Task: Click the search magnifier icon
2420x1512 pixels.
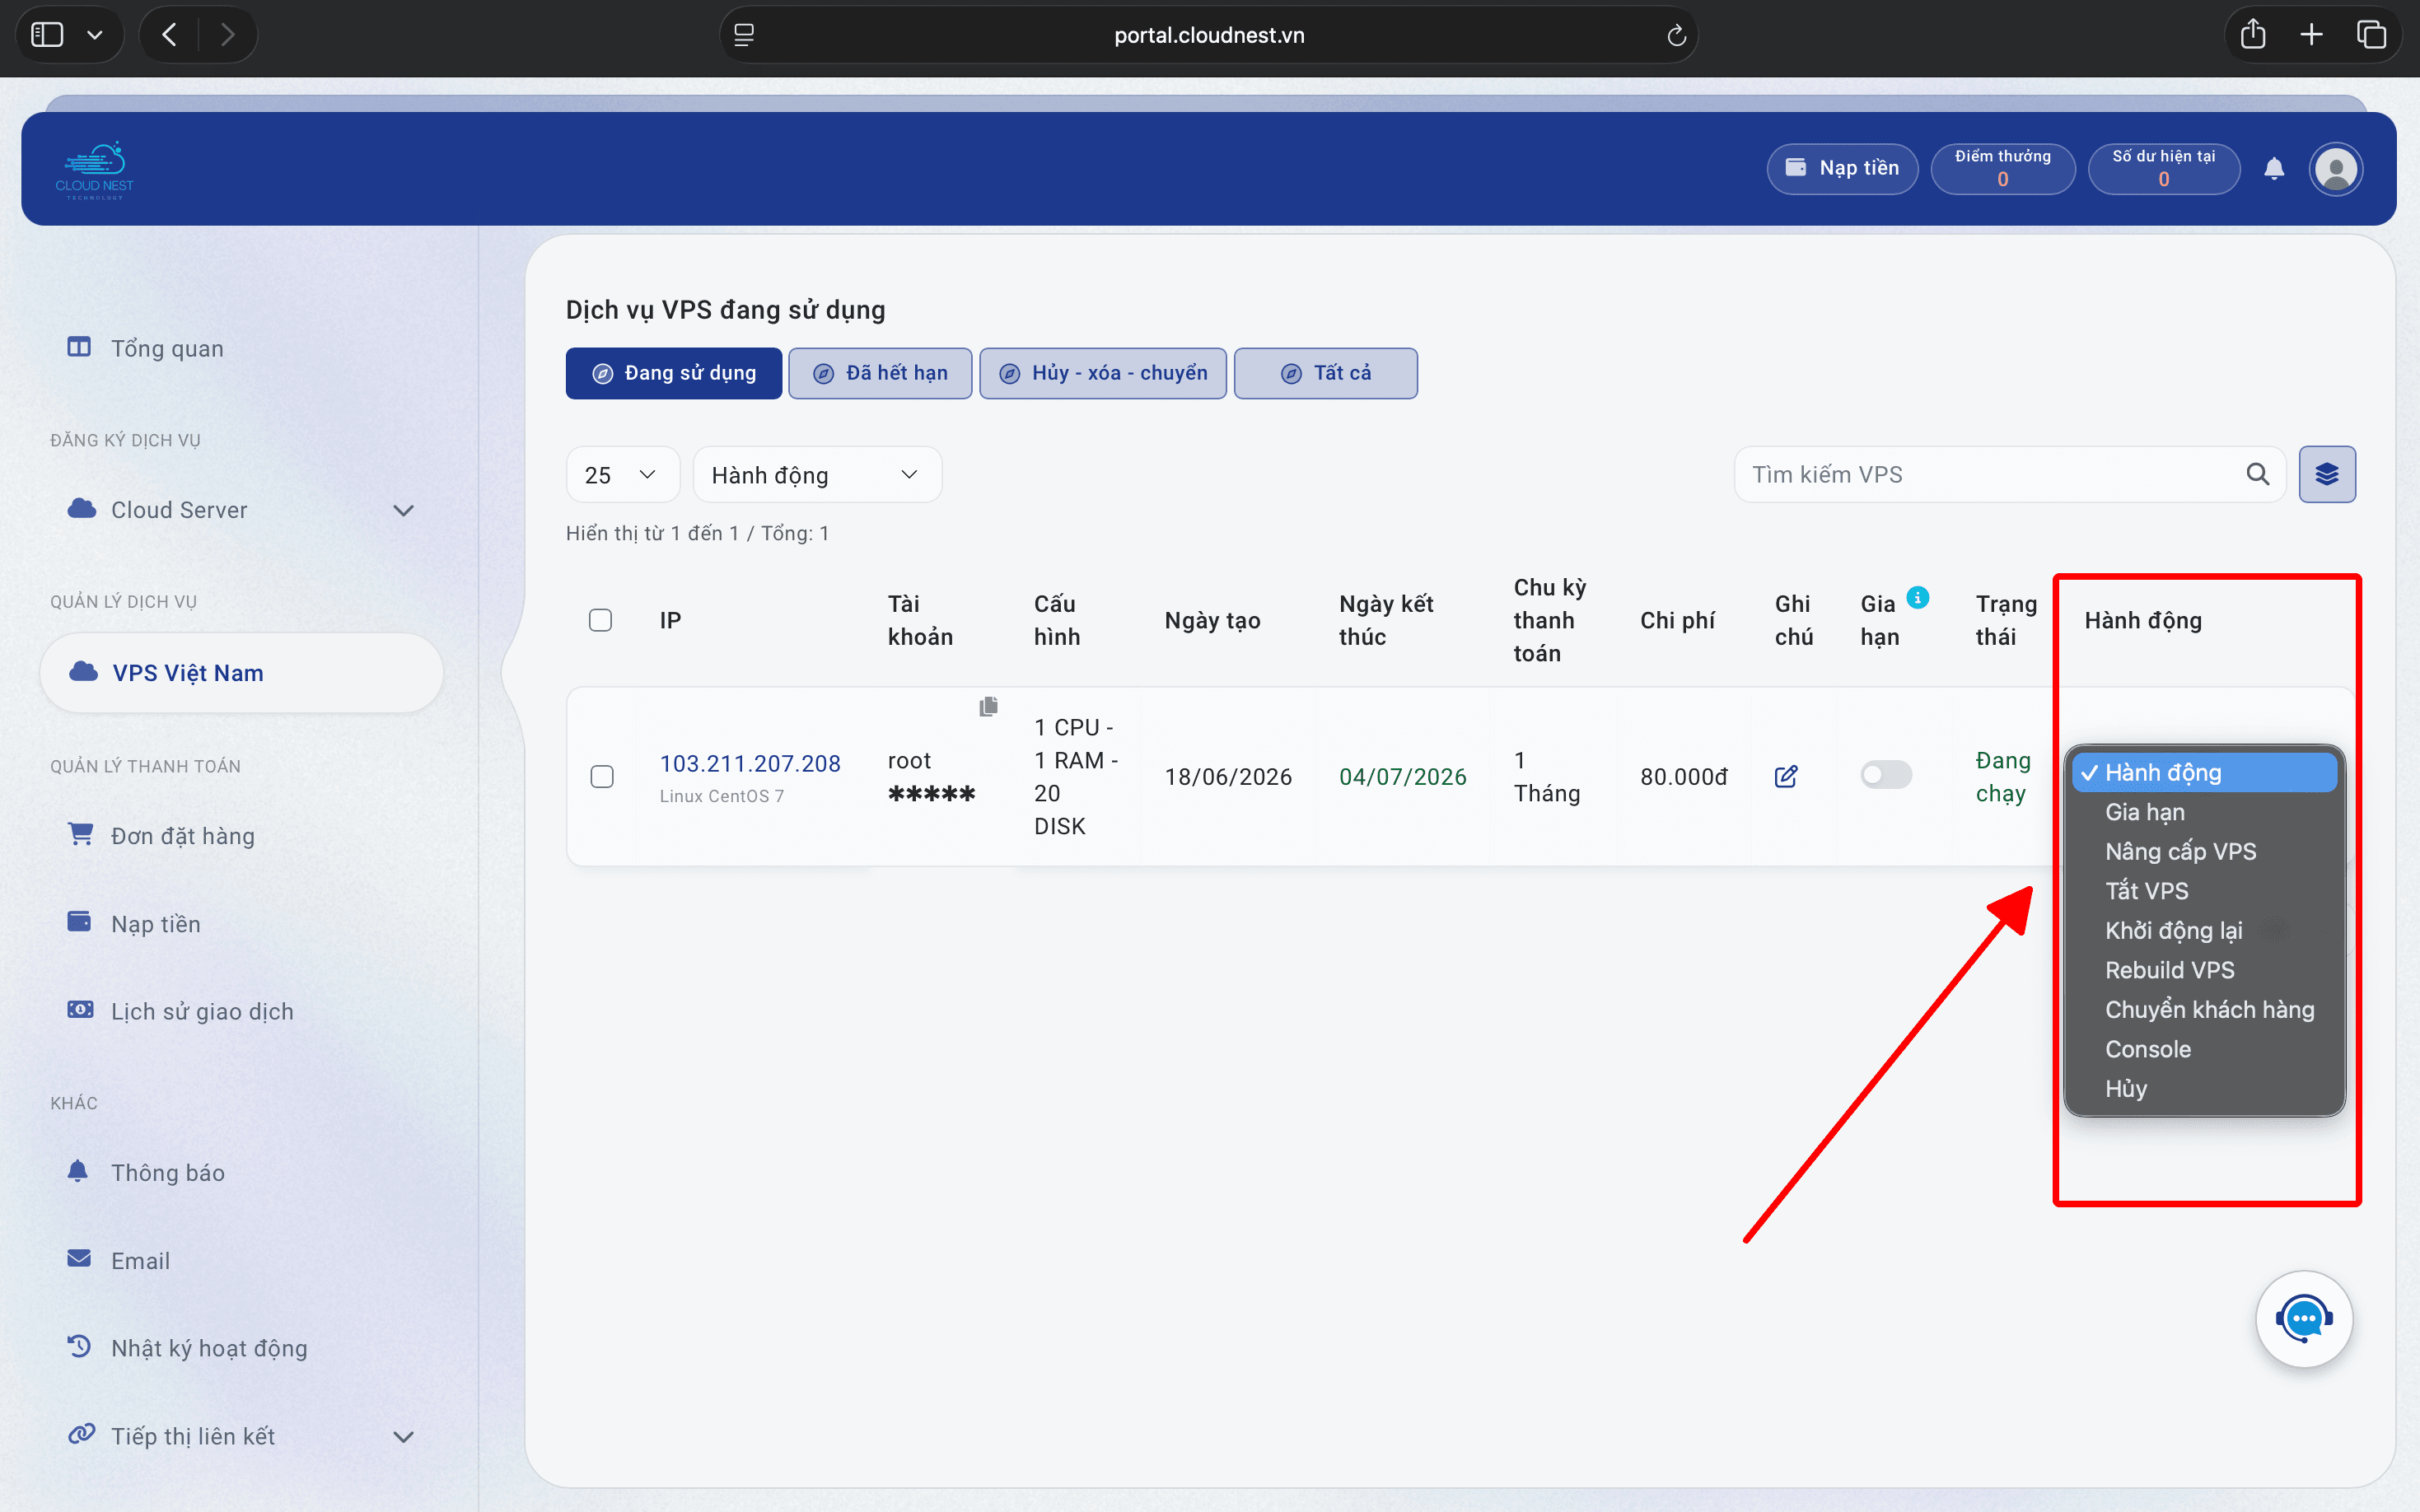Action: point(2257,474)
